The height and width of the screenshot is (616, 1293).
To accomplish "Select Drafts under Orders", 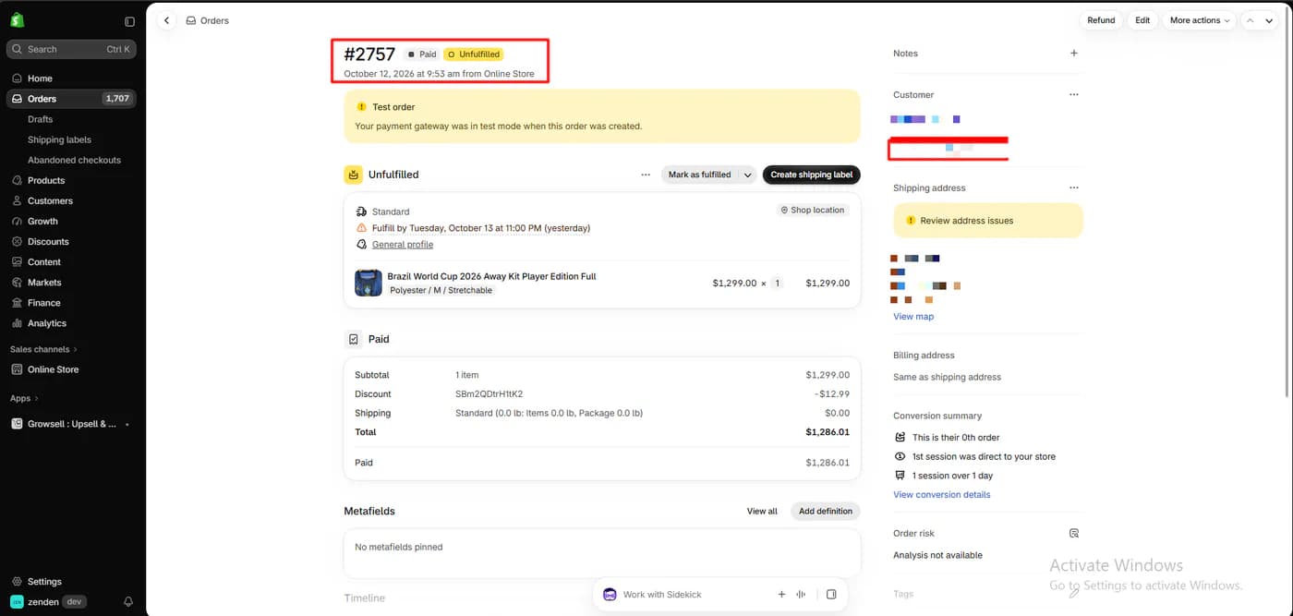I will pos(40,119).
